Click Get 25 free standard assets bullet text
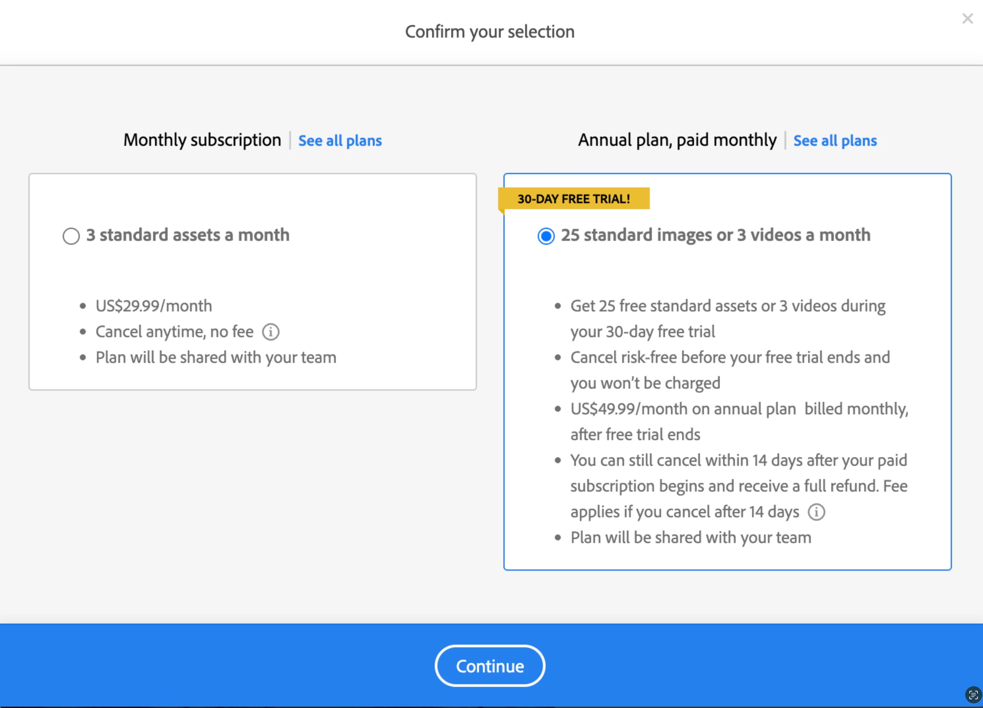Viewport: 983px width, 708px height. 727,306
